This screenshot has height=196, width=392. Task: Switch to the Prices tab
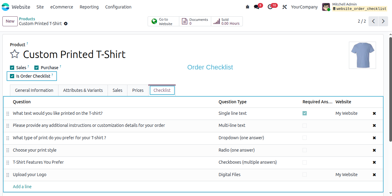138,90
